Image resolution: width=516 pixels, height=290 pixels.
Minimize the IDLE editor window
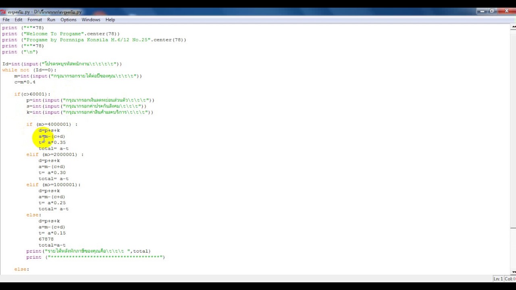(x=482, y=11)
